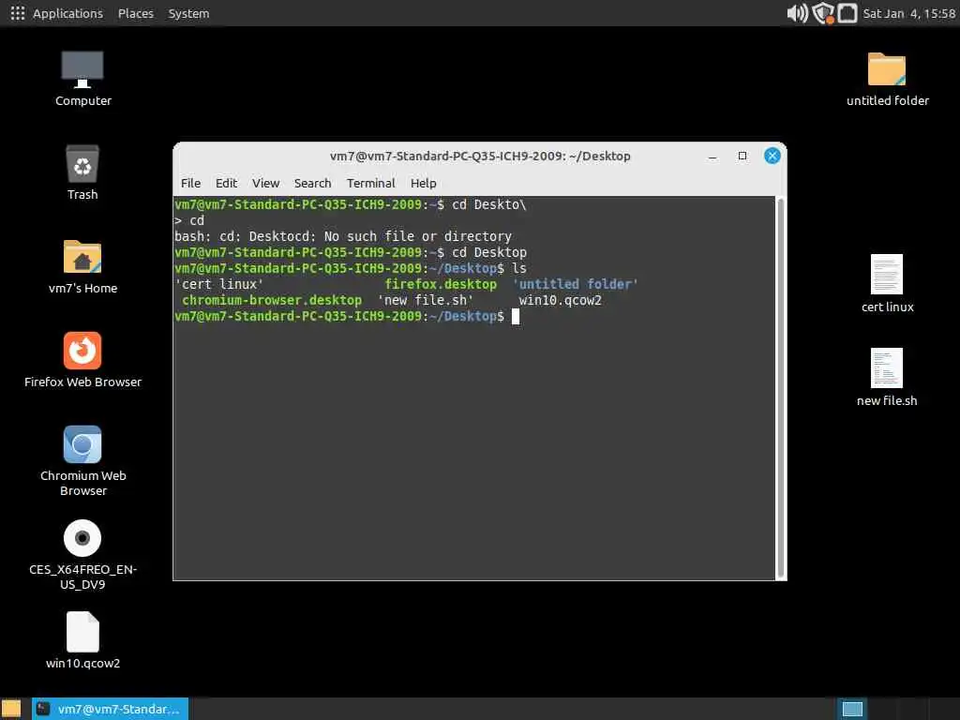Viewport: 960px width, 720px height.
Task: Click 'chromium-browser.desktop' in terminal output
Action: [272, 300]
